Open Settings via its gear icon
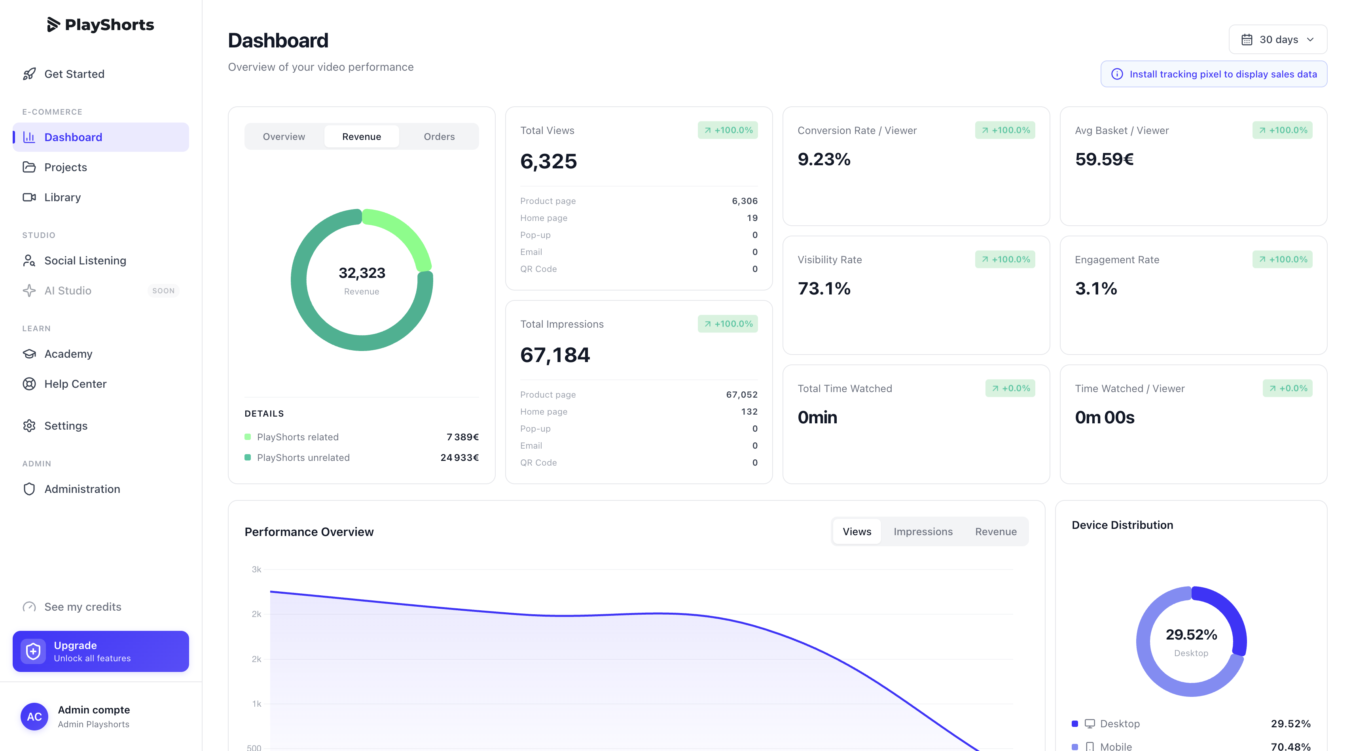 29,426
